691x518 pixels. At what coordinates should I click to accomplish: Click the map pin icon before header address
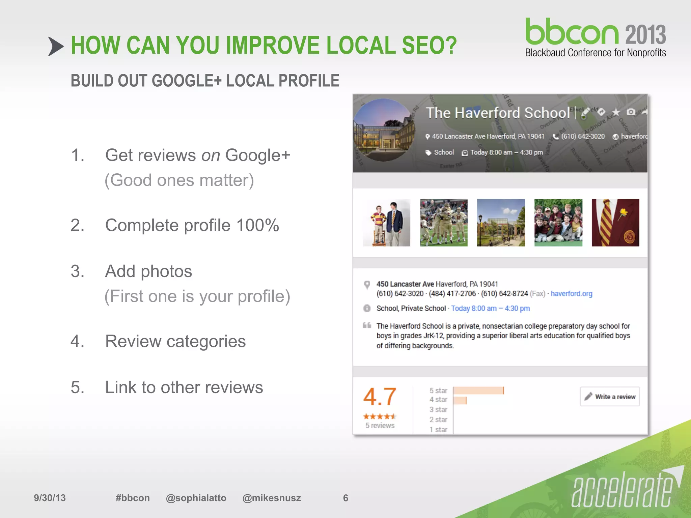(x=427, y=137)
